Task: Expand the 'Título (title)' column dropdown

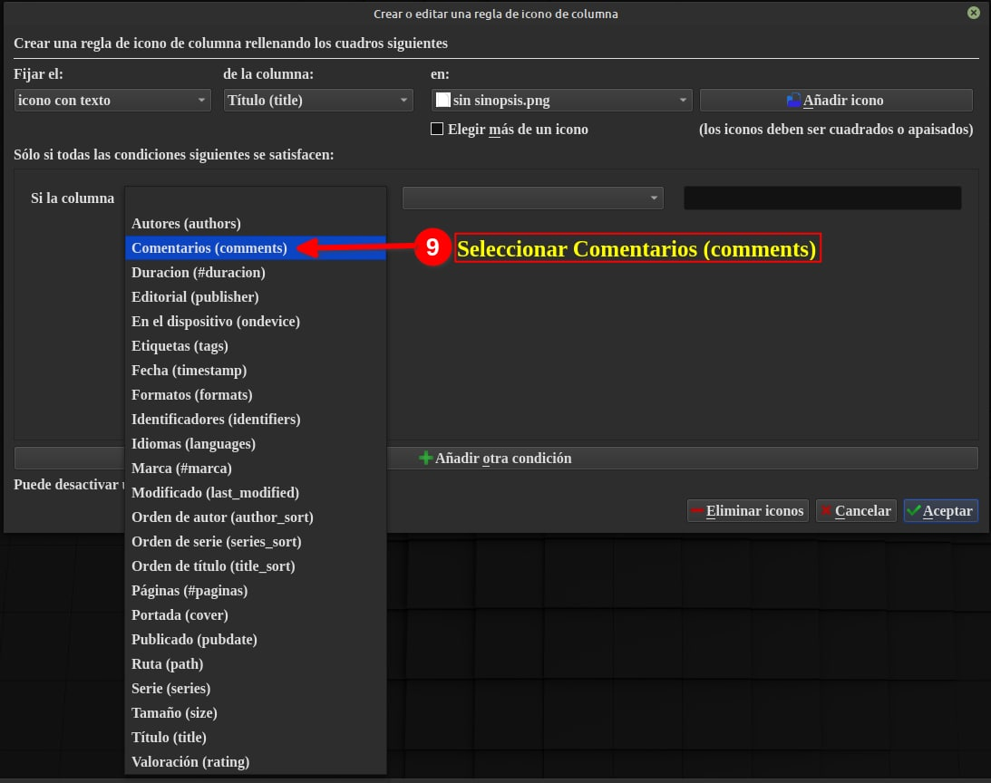Action: (317, 101)
